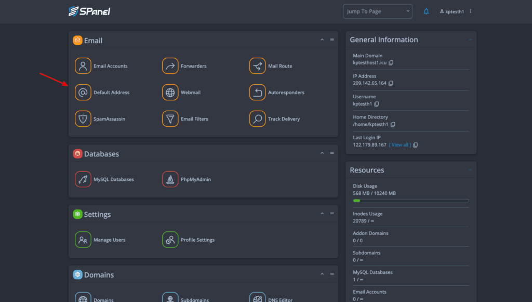Open the Subdomains icon
532x302 pixels.
click(170, 297)
